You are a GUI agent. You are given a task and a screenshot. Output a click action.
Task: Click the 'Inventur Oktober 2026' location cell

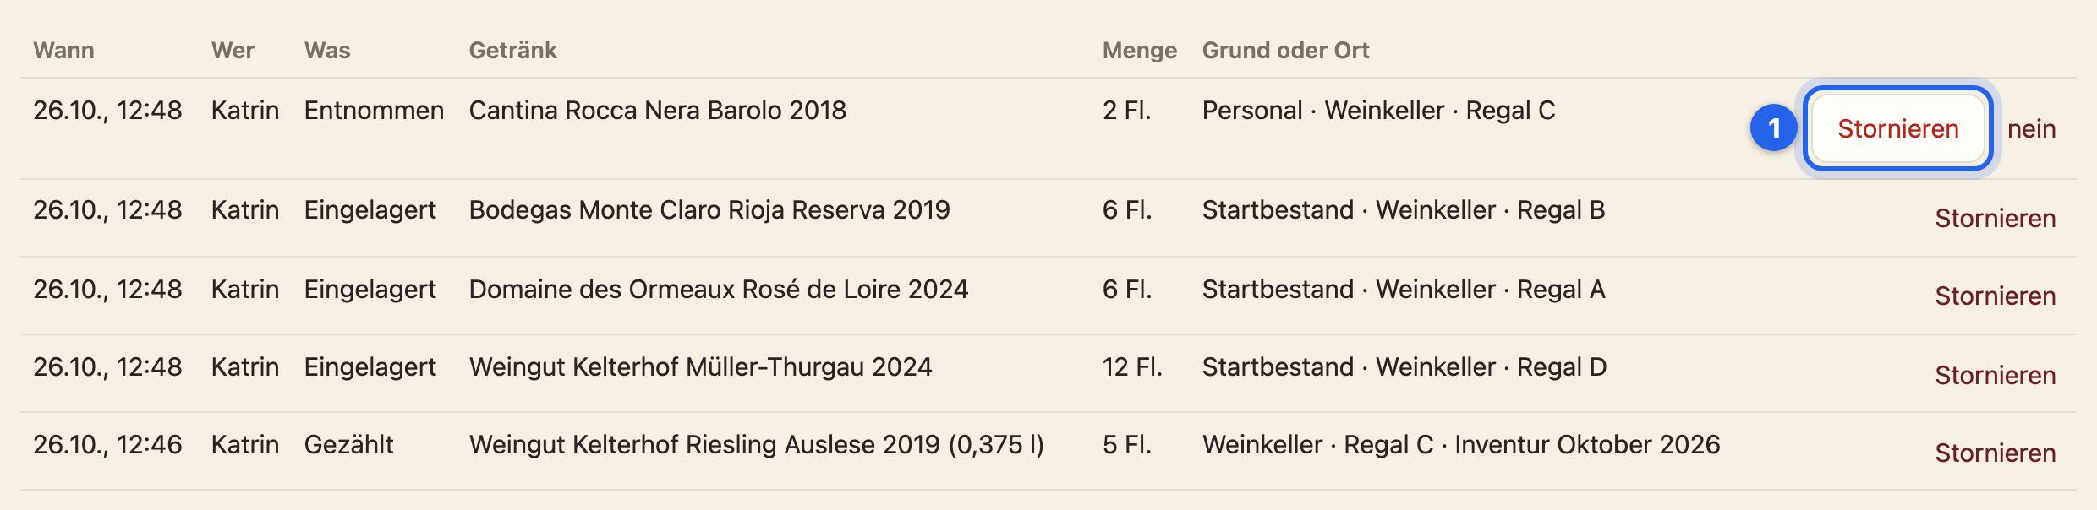tap(1461, 445)
